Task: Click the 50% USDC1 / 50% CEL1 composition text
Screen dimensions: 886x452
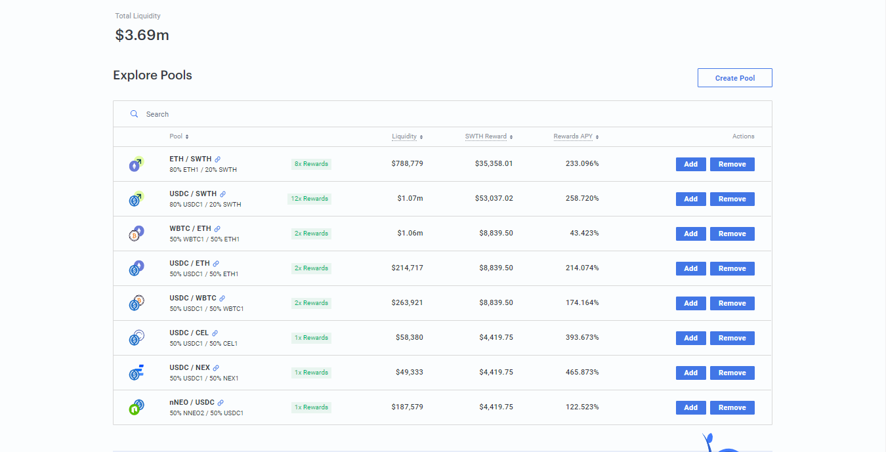Action: 203,344
